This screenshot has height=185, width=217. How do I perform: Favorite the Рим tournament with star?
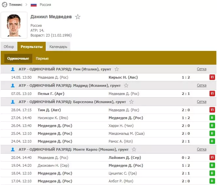[117, 69]
